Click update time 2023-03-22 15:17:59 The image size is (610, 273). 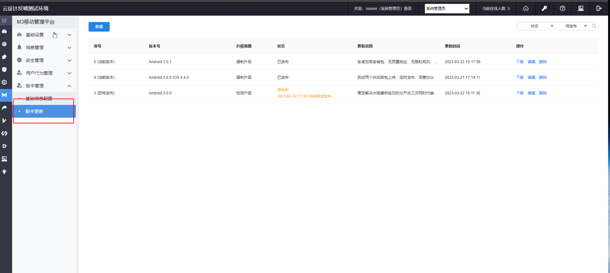462,62
